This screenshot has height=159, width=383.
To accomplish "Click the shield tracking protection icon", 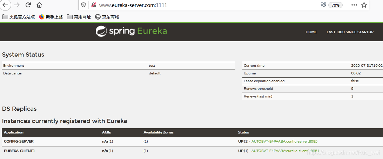I will coord(83,5).
